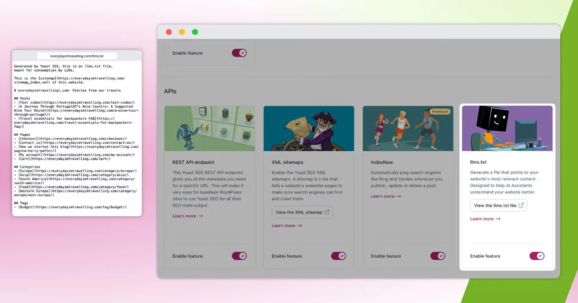Click the everydayimtravelling.com/llms.txt address bar

(77, 56)
